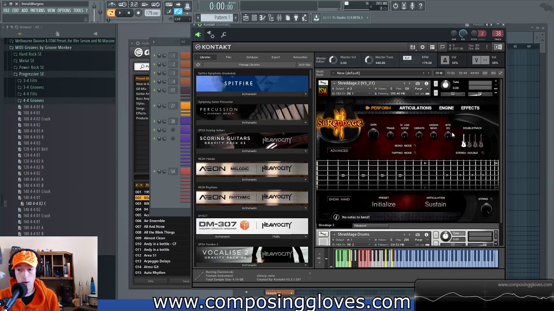Select second doubletrack guitar icon
554x311 pixels.
[470, 140]
